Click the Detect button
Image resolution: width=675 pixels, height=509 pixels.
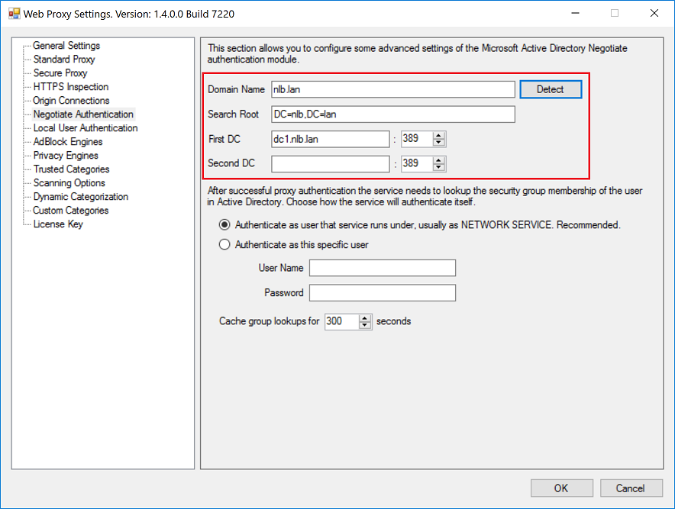pos(551,89)
